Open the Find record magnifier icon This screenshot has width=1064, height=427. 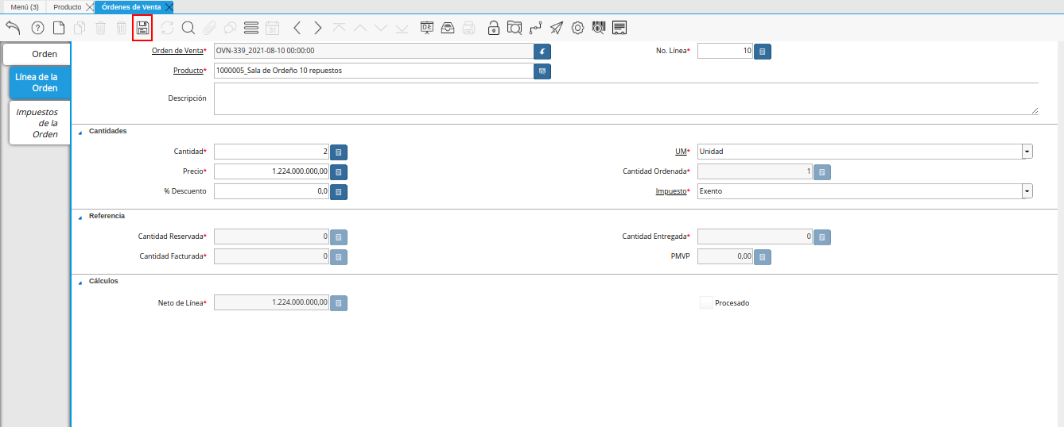click(188, 28)
